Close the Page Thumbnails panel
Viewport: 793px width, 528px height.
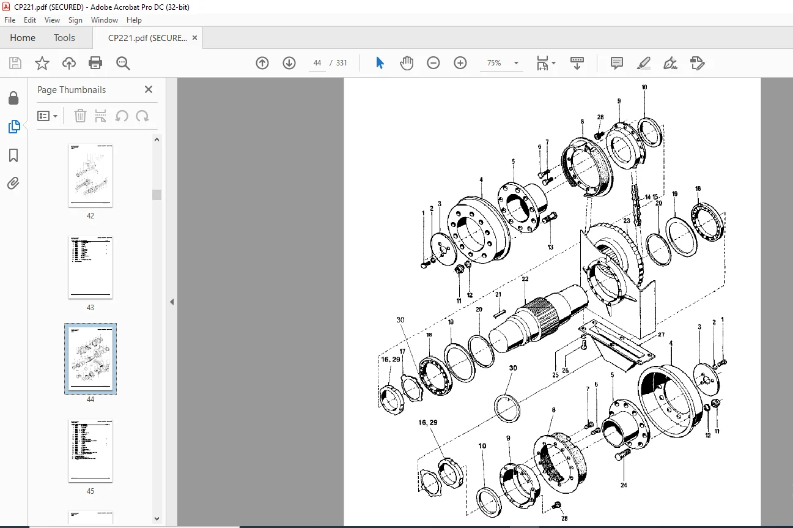pyautogui.click(x=149, y=89)
